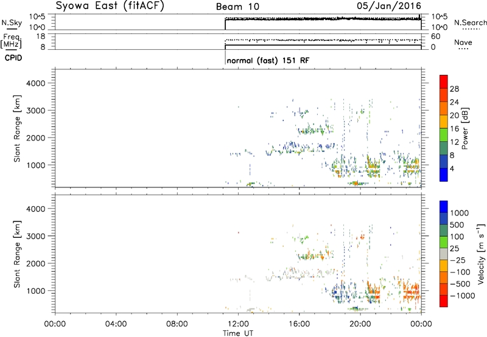Click the date '05/Jan/2016'
The height and width of the screenshot is (337, 487).
pos(389,6)
